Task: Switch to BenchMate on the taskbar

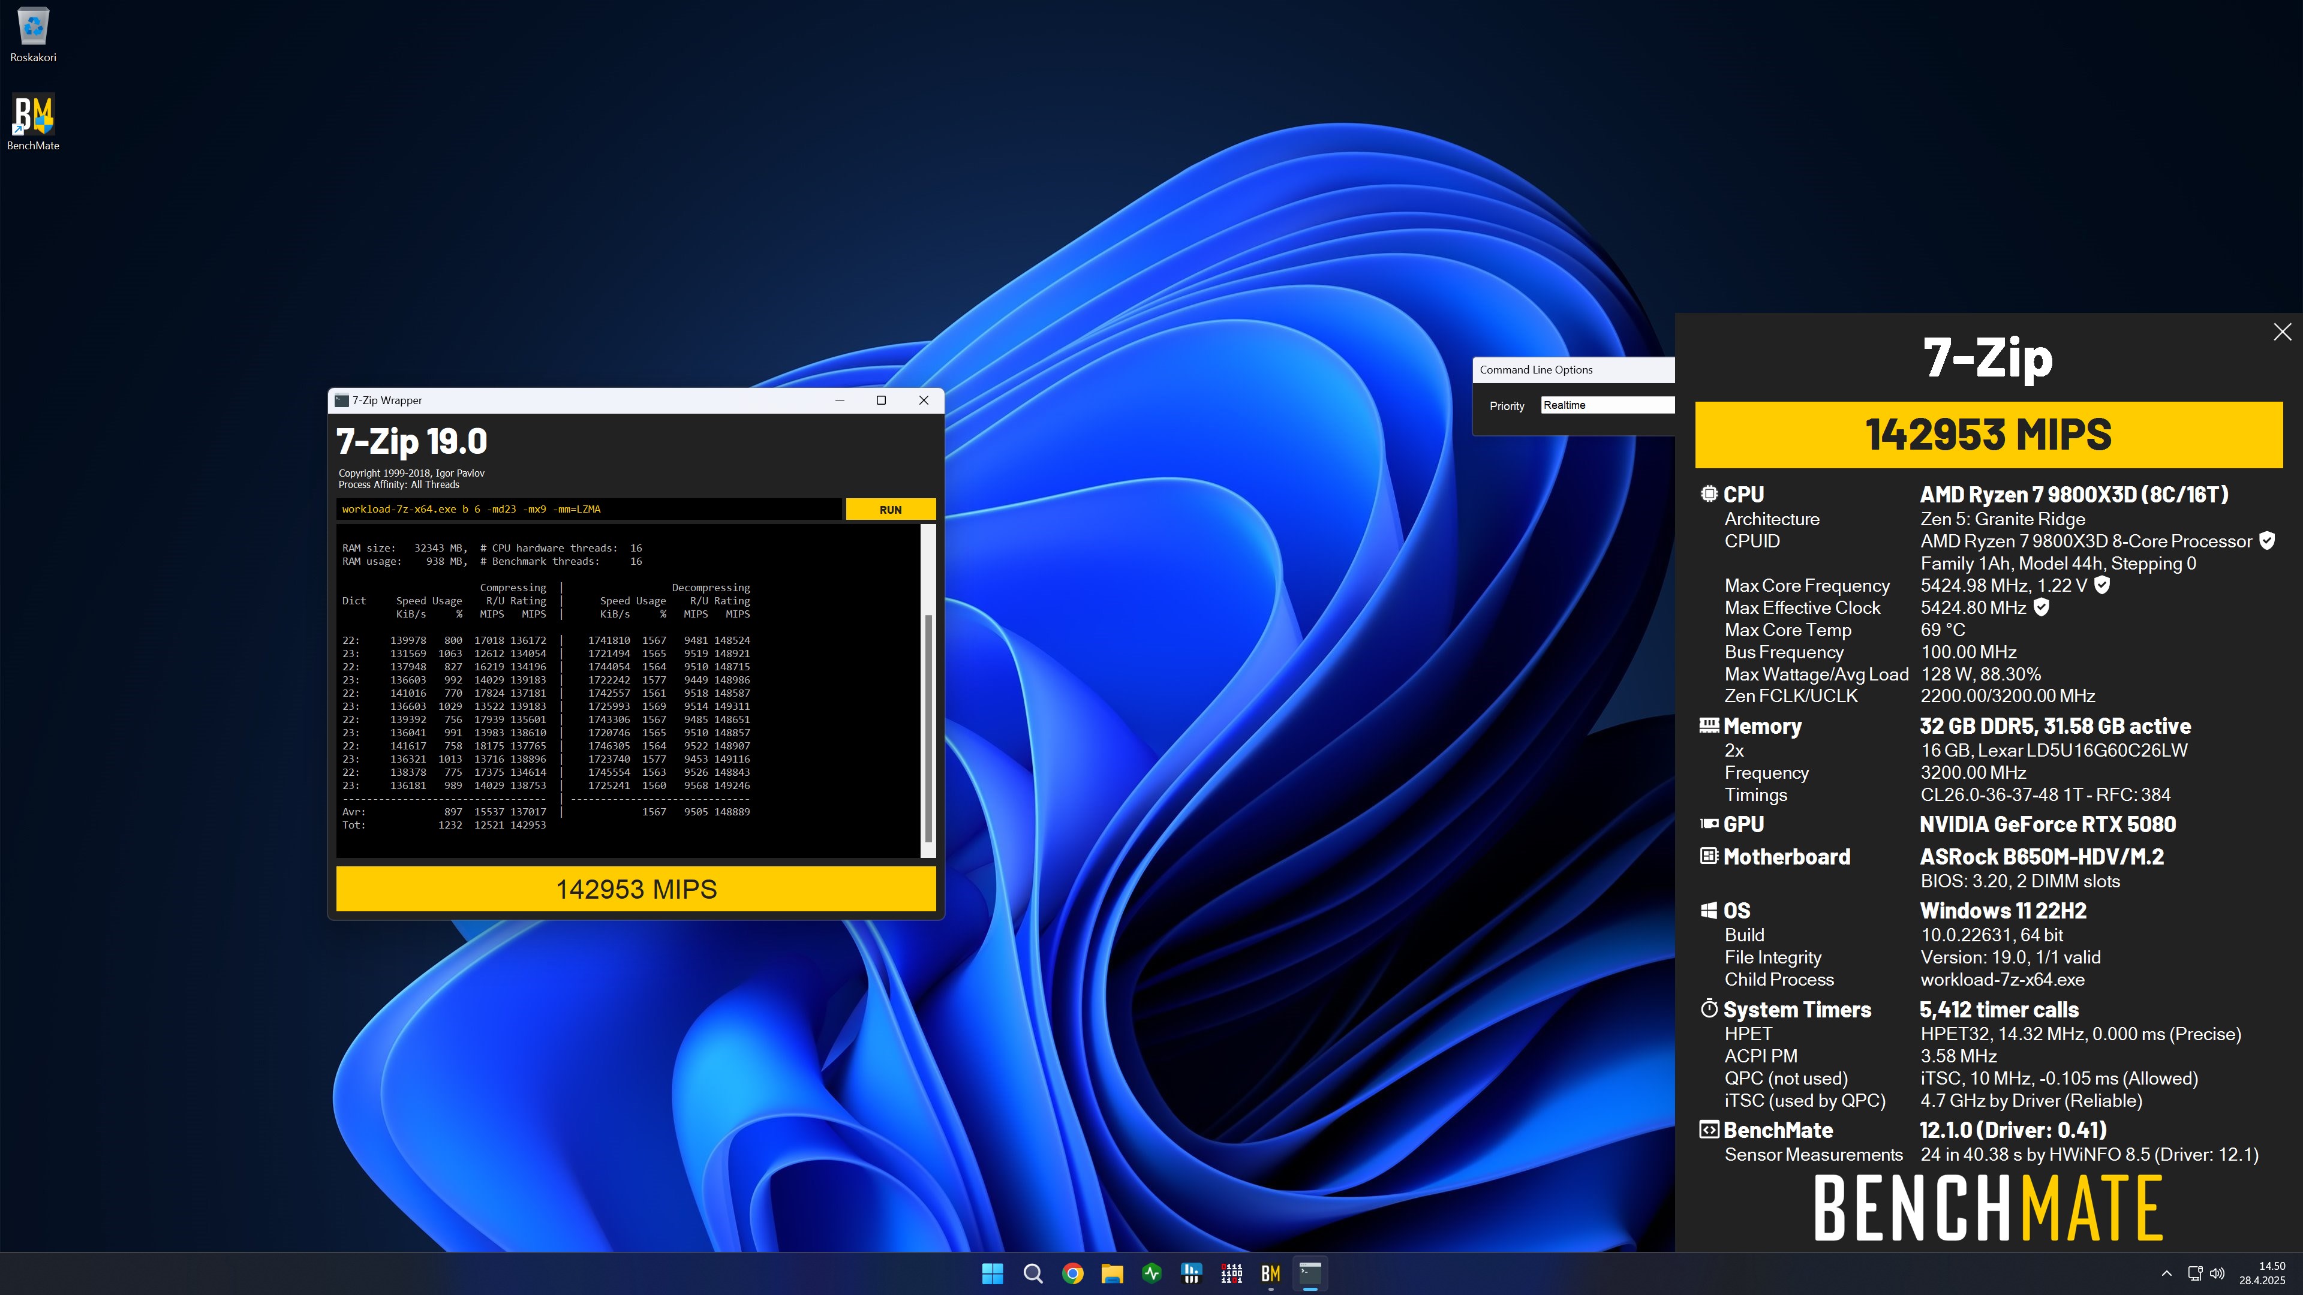Action: tap(1270, 1273)
